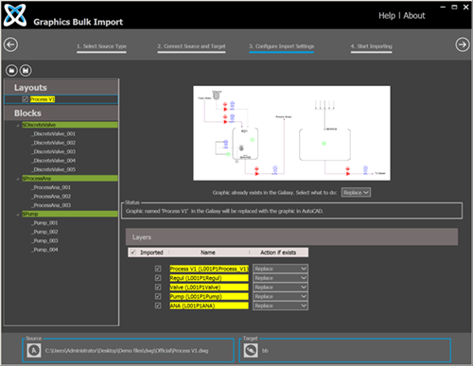Collapse the $Pump block group

(18, 215)
